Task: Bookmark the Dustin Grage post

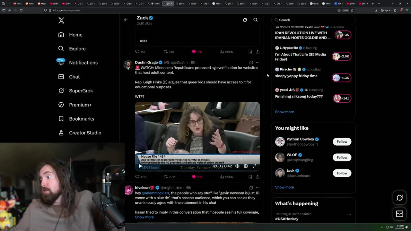Action: coord(250,177)
